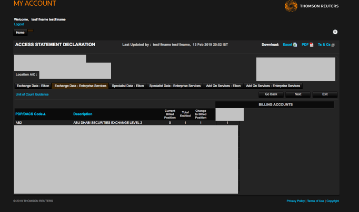Image resolution: width=359 pixels, height=212 pixels.
Task: Go to Add On Services - Eikon tab
Action: click(223, 86)
